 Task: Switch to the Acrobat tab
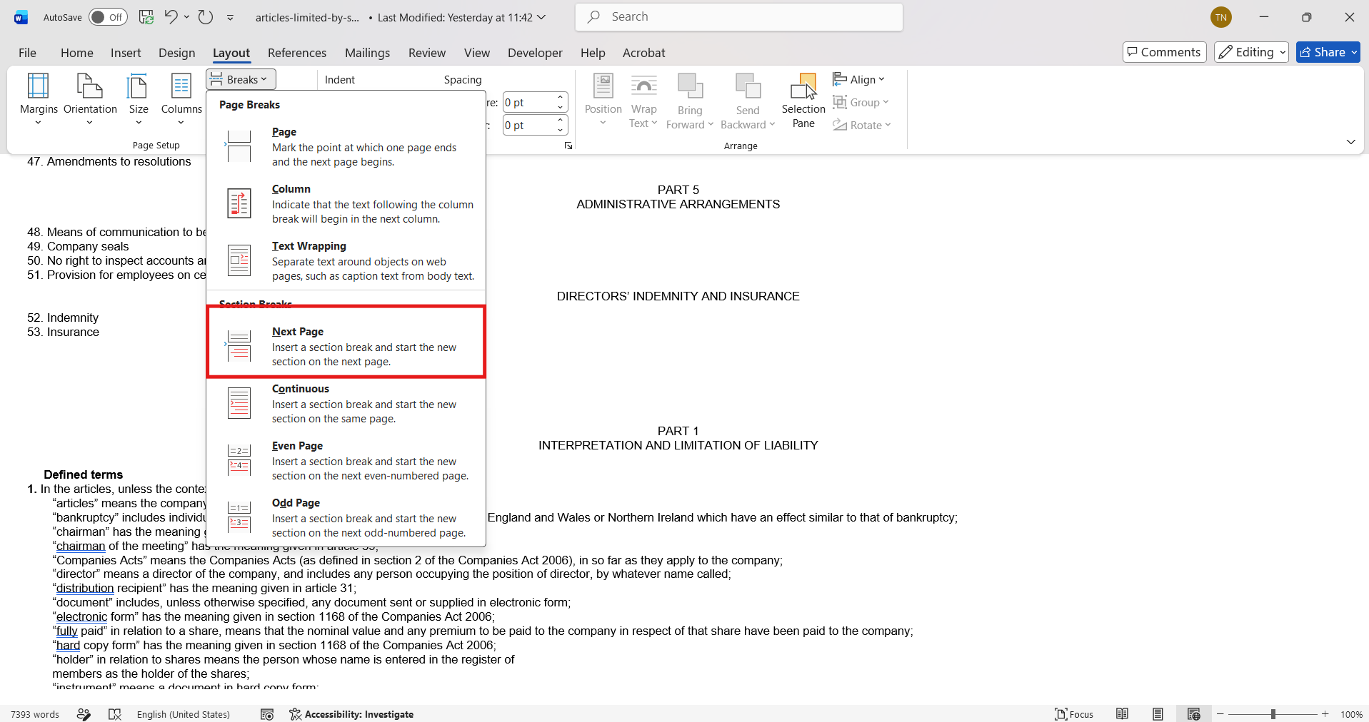coord(643,53)
